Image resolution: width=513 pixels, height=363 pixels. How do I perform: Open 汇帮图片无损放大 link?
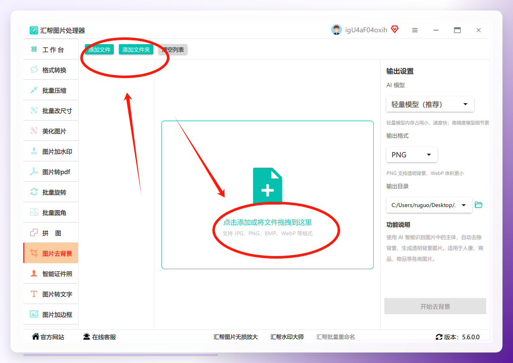(x=236, y=337)
